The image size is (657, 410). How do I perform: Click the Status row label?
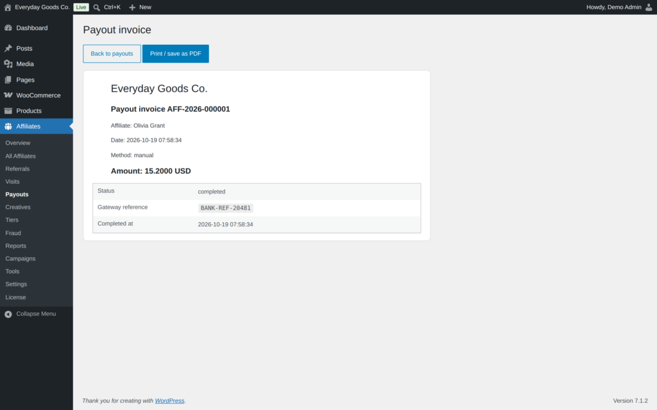click(106, 191)
